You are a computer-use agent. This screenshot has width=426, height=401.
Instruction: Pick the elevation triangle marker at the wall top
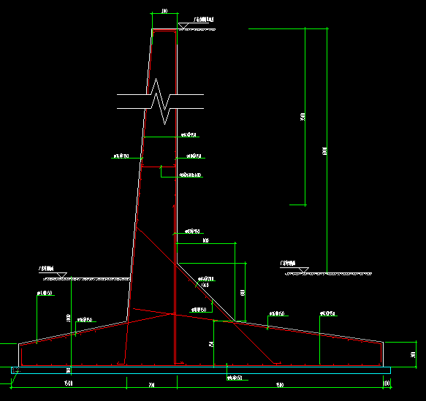183,26
